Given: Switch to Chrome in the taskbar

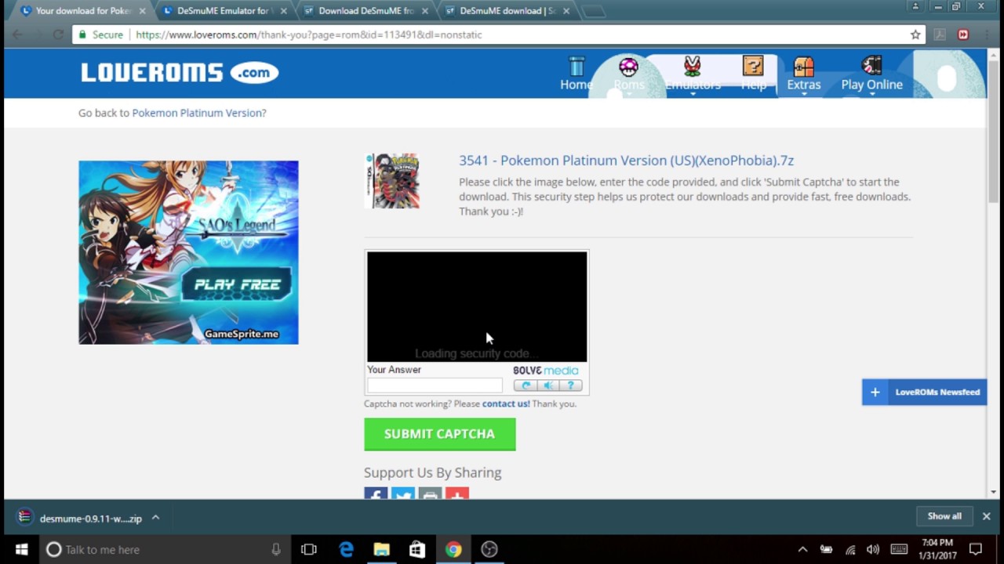Looking at the screenshot, I should 453,549.
